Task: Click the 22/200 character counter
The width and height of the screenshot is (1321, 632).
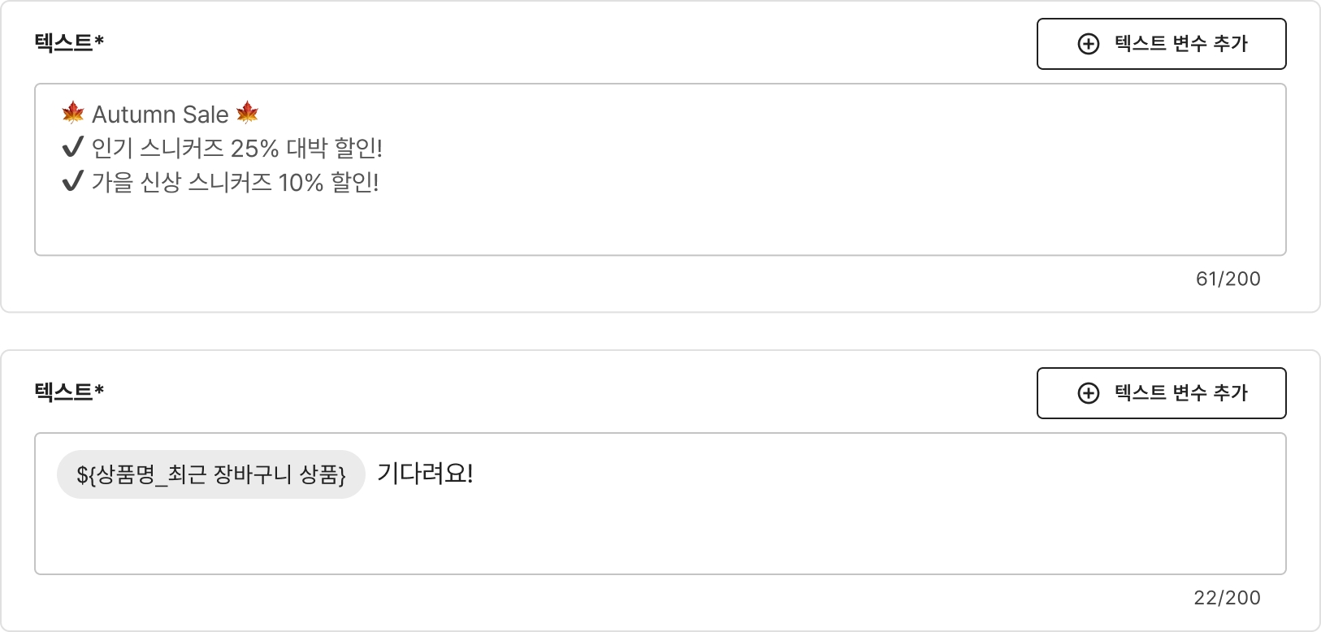Action: click(x=1227, y=598)
